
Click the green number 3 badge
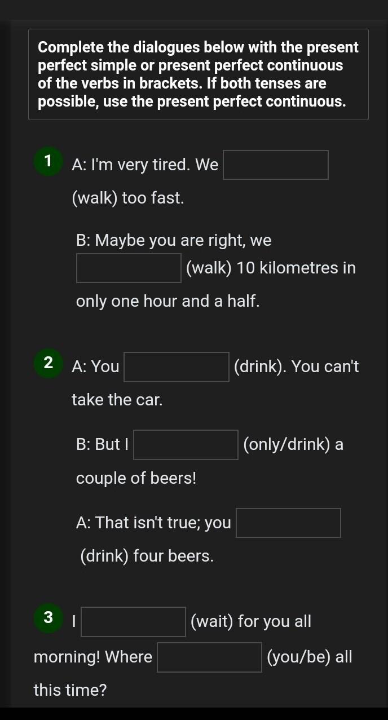tap(48, 617)
